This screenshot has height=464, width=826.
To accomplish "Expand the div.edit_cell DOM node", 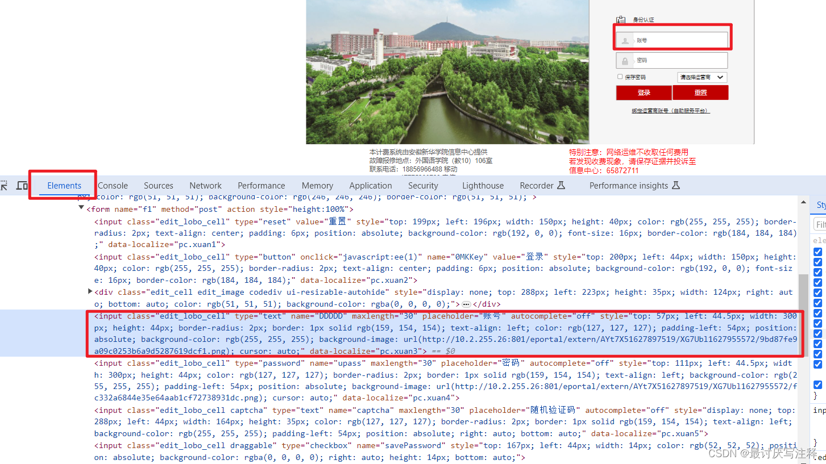I will click(90, 291).
